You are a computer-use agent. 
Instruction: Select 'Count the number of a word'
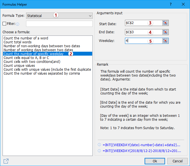(x=26, y=38)
